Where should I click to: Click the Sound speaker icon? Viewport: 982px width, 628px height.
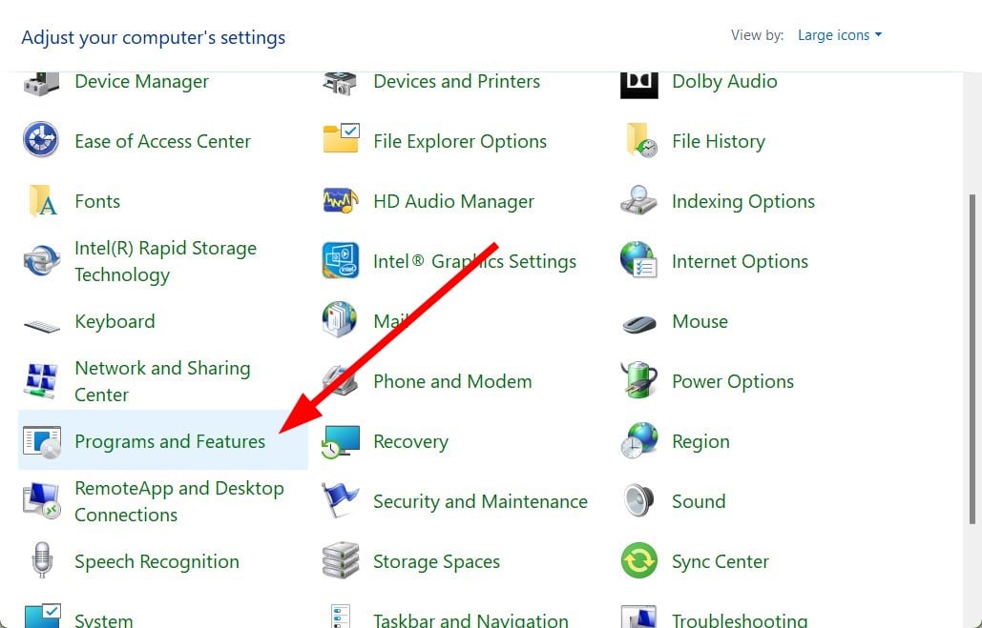tap(638, 501)
